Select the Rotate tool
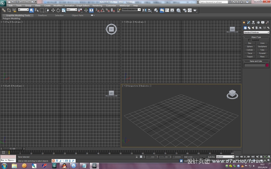The height and width of the screenshot is (169, 271). pyautogui.click(x=58, y=10)
